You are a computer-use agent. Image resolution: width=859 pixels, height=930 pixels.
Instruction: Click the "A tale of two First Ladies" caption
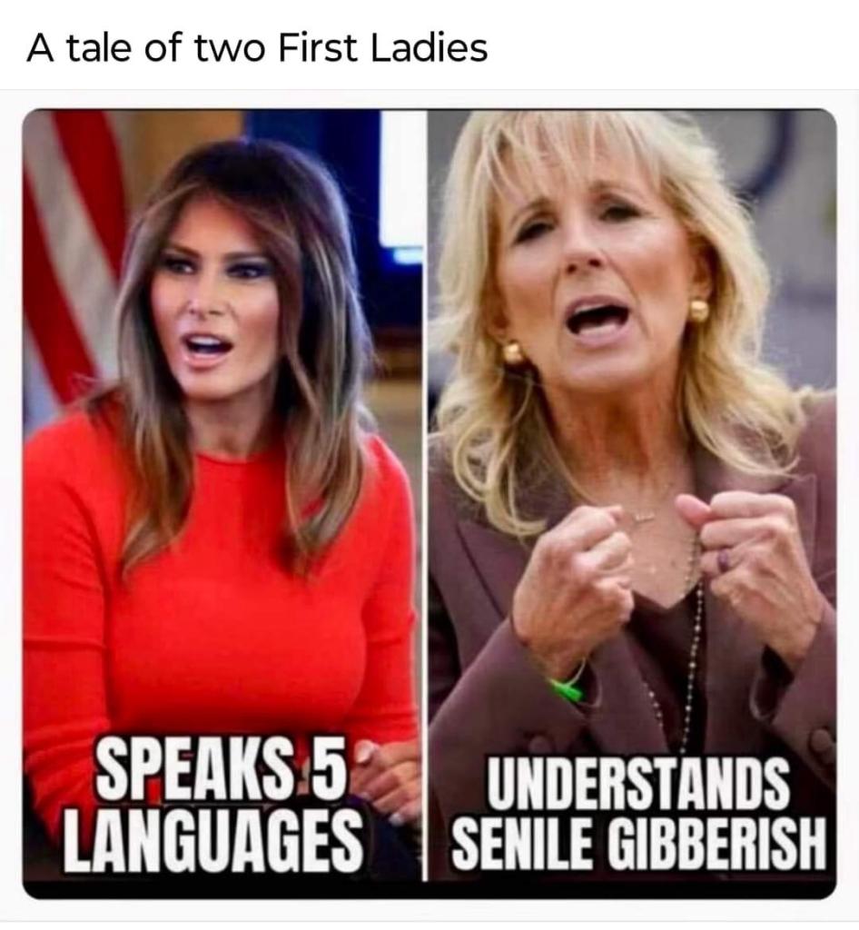[x=257, y=47]
